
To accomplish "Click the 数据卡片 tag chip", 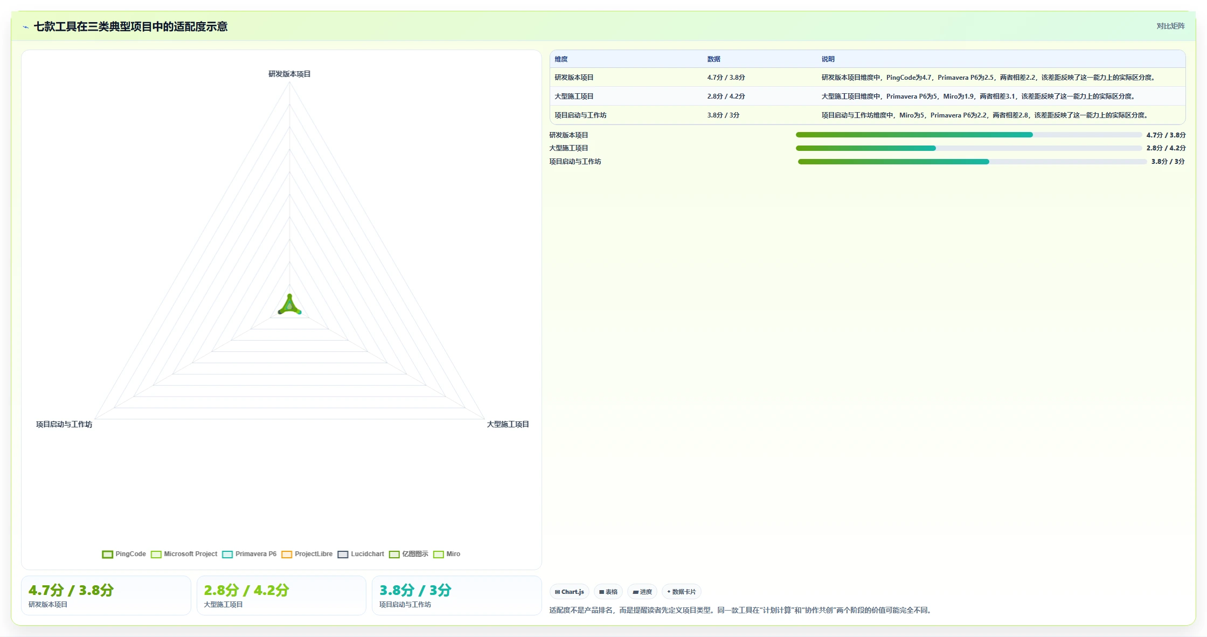I will pyautogui.click(x=682, y=592).
